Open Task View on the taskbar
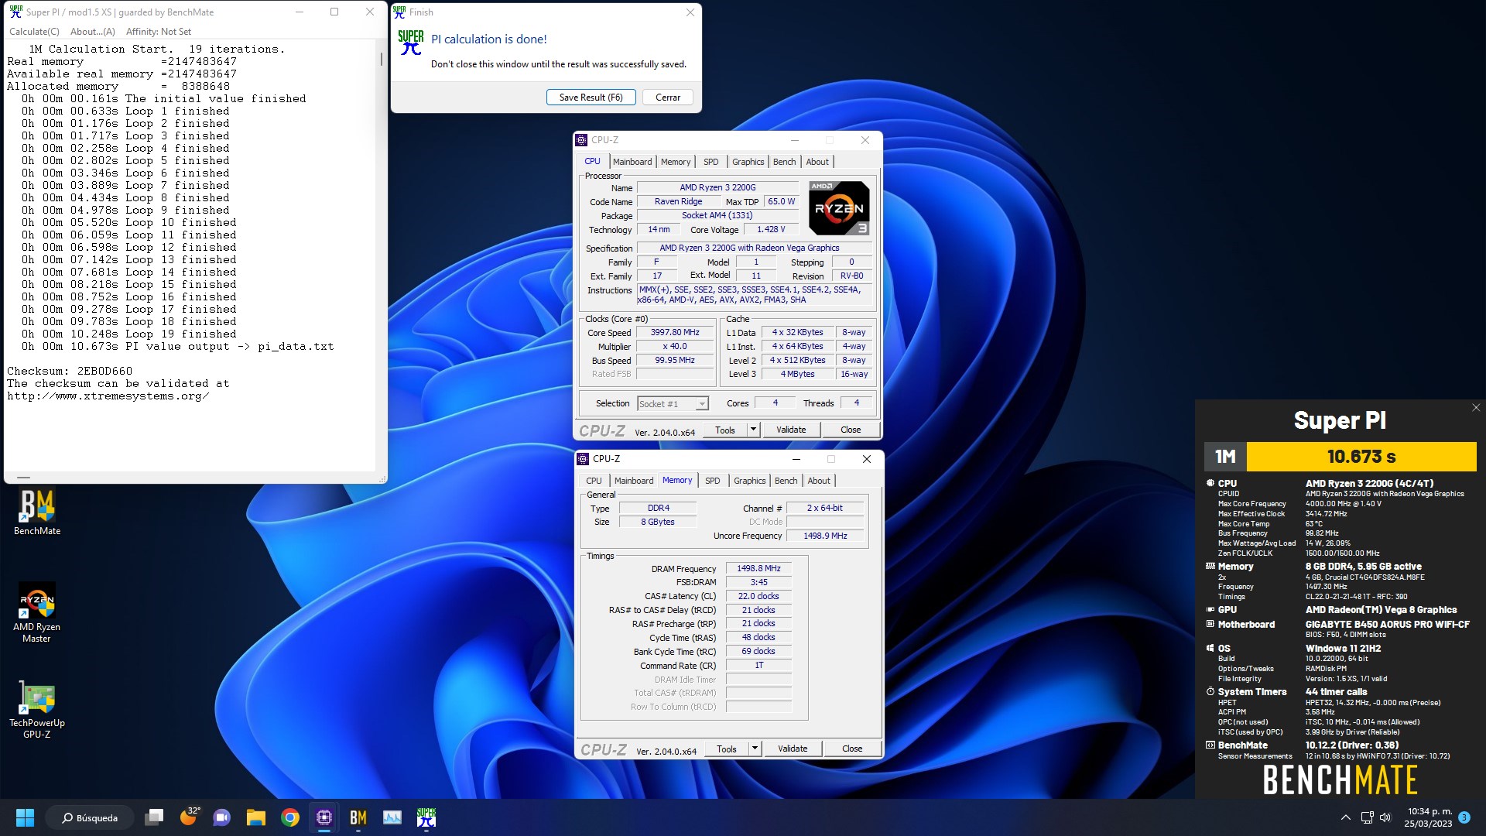Viewport: 1486px width, 836px height. [x=155, y=817]
